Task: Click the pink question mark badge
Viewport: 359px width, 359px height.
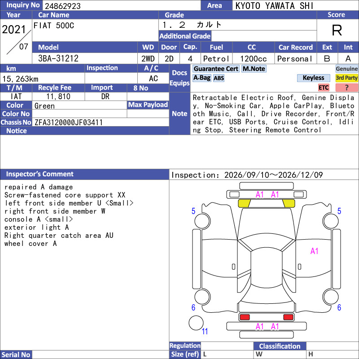Action: [x=346, y=88]
